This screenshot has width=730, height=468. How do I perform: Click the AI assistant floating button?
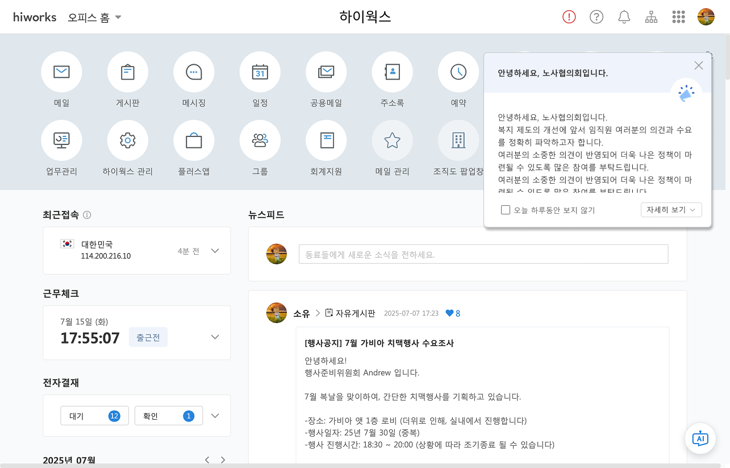click(700, 438)
